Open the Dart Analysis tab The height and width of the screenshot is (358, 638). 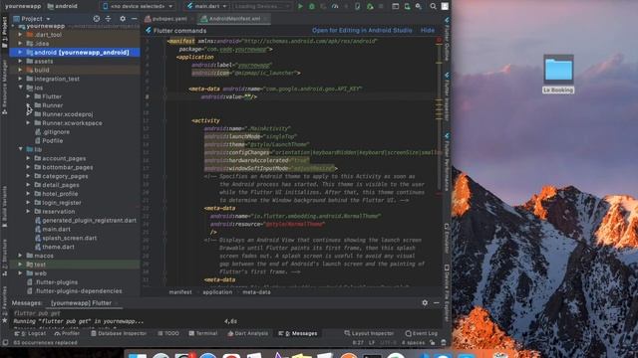[x=248, y=333]
